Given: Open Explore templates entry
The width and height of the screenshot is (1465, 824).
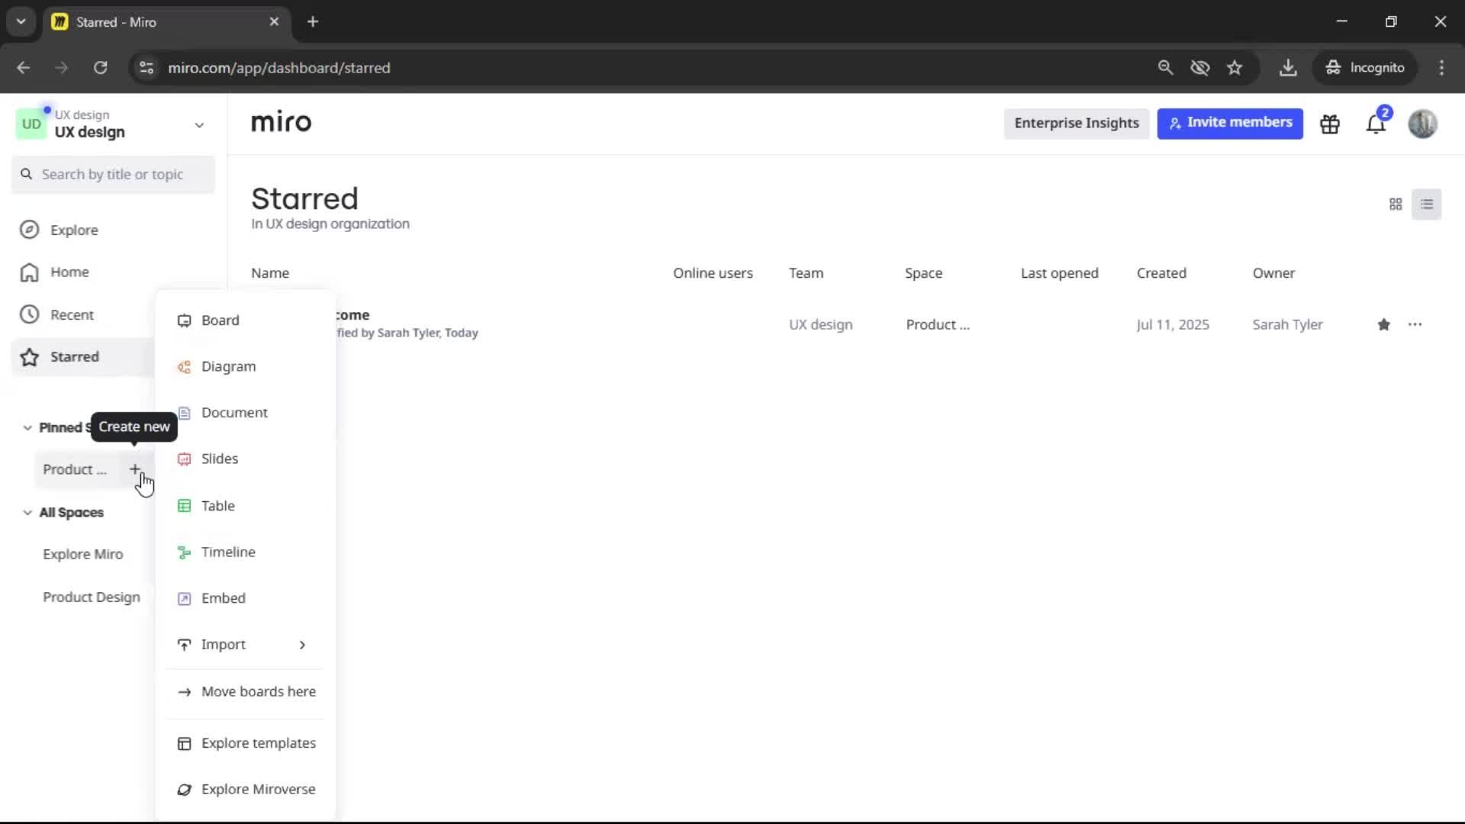Looking at the screenshot, I should tap(245, 743).
